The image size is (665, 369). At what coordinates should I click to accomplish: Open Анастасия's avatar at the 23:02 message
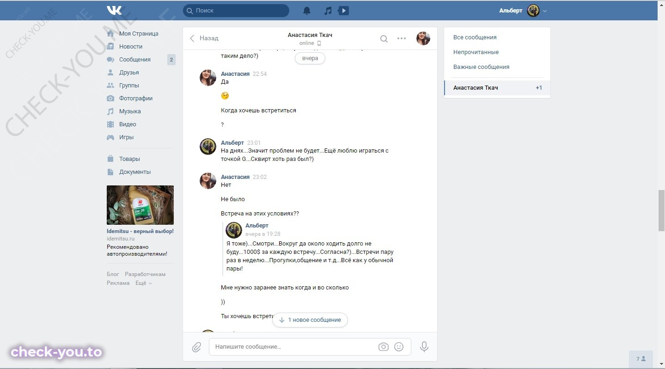pyautogui.click(x=208, y=181)
